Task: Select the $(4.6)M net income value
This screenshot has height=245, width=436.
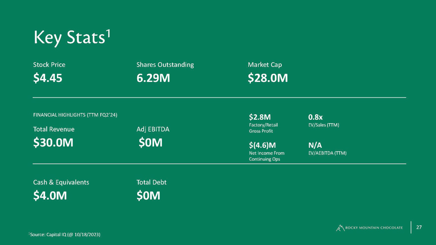Action: pyautogui.click(x=263, y=145)
